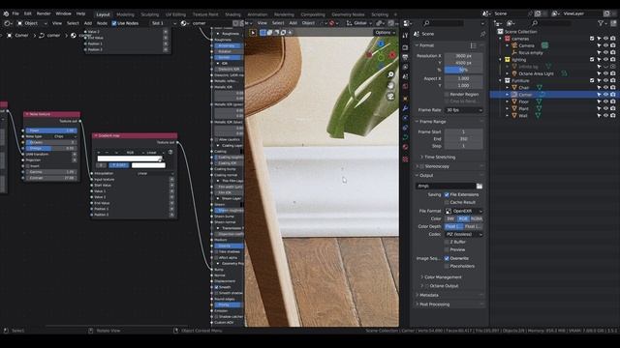620x348 pixels.
Task: Open the Slot 1 material slot dropdown
Action: point(164,23)
